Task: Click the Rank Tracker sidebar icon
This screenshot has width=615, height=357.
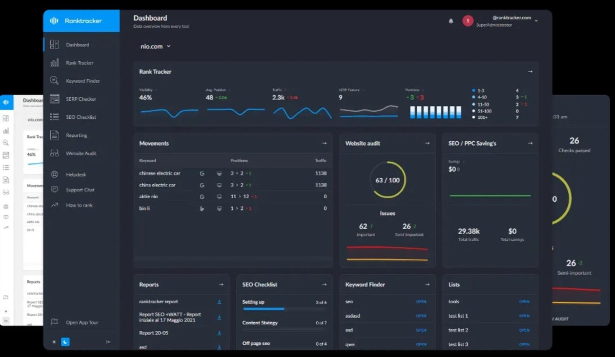Action: pyautogui.click(x=54, y=62)
